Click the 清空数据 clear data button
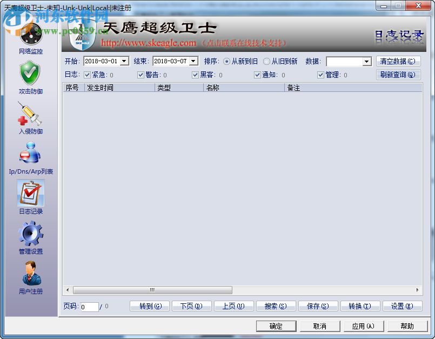Viewport: 435px width, 339px height. click(x=398, y=61)
